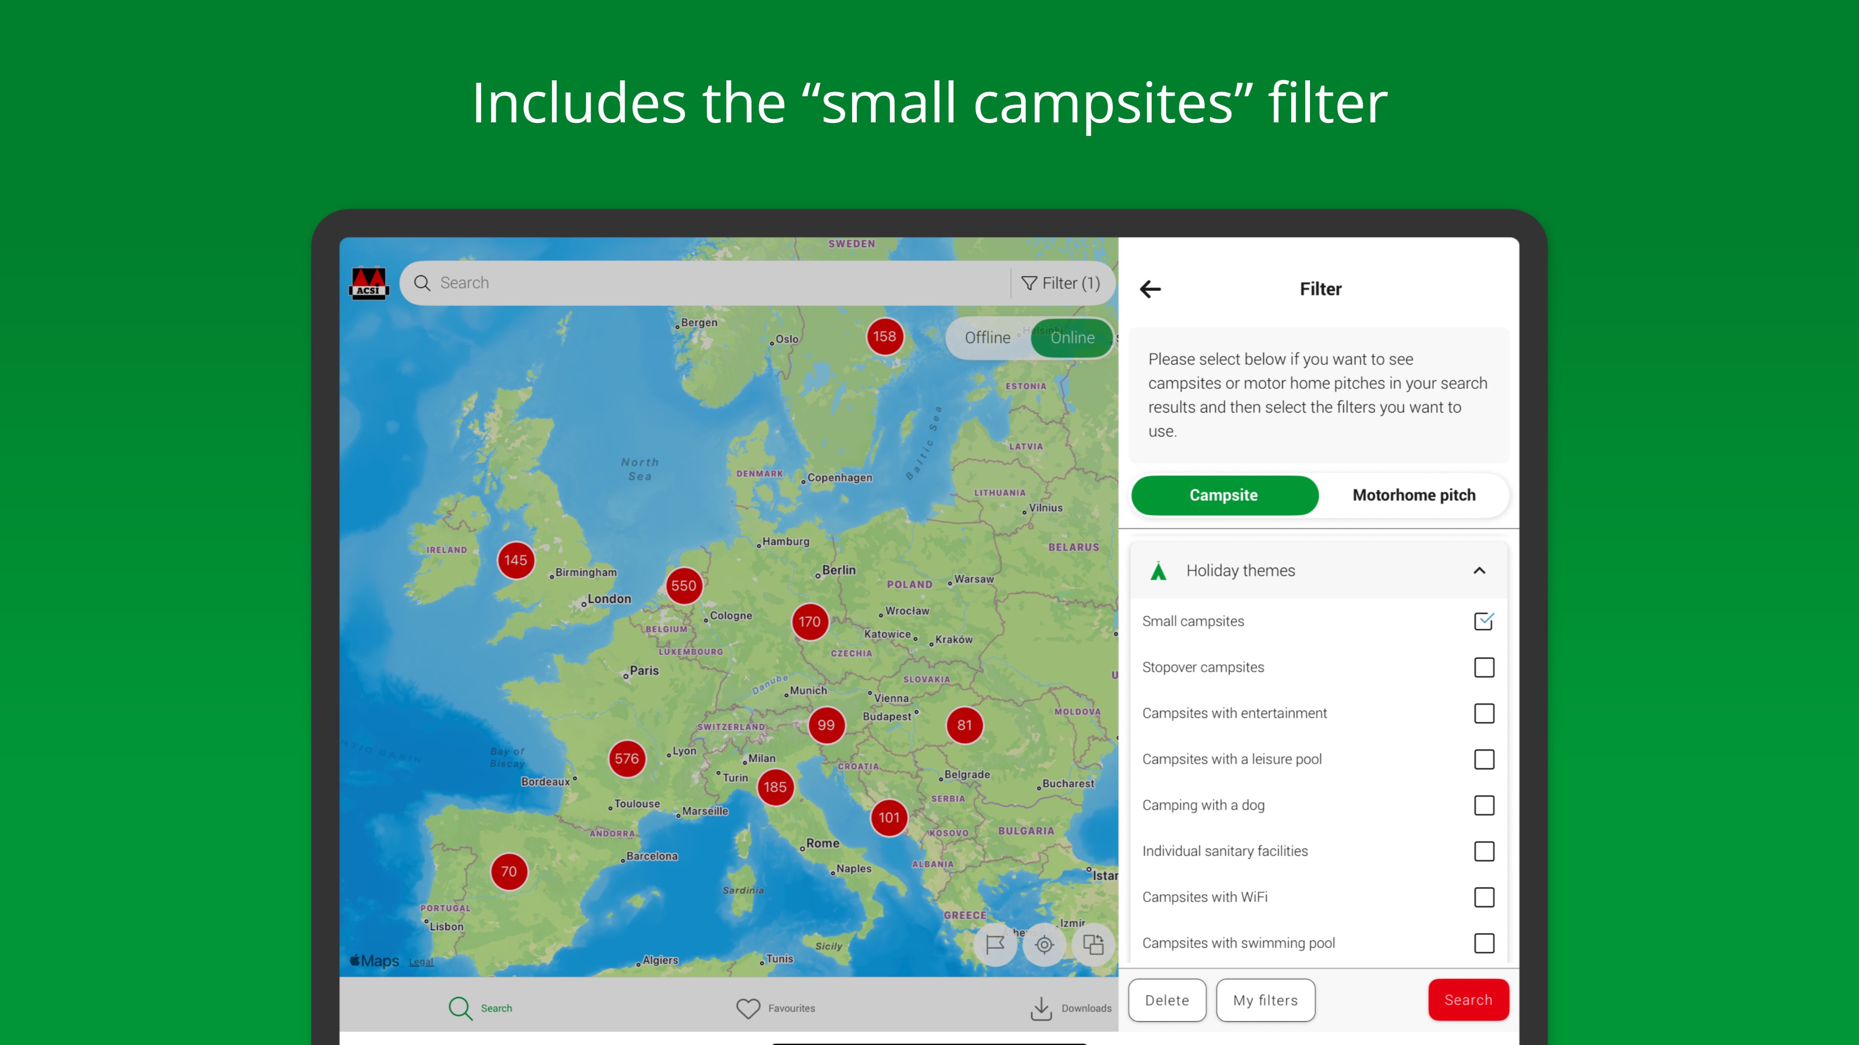The height and width of the screenshot is (1045, 1859).
Task: Open Favourites via the heart icon
Action: click(748, 1008)
